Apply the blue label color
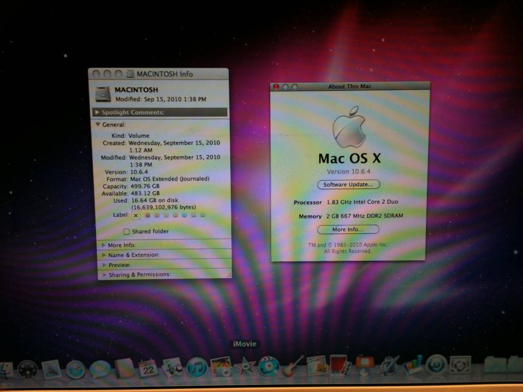523x392 pixels. [184, 215]
